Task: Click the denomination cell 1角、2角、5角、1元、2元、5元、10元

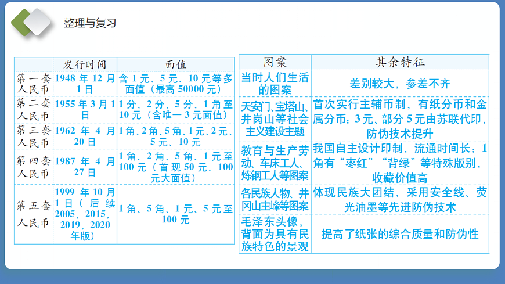Action: coord(175,136)
